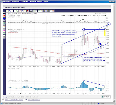Select the horizontal line tool
Viewport: 116px width, 105px height.
pos(12,11)
